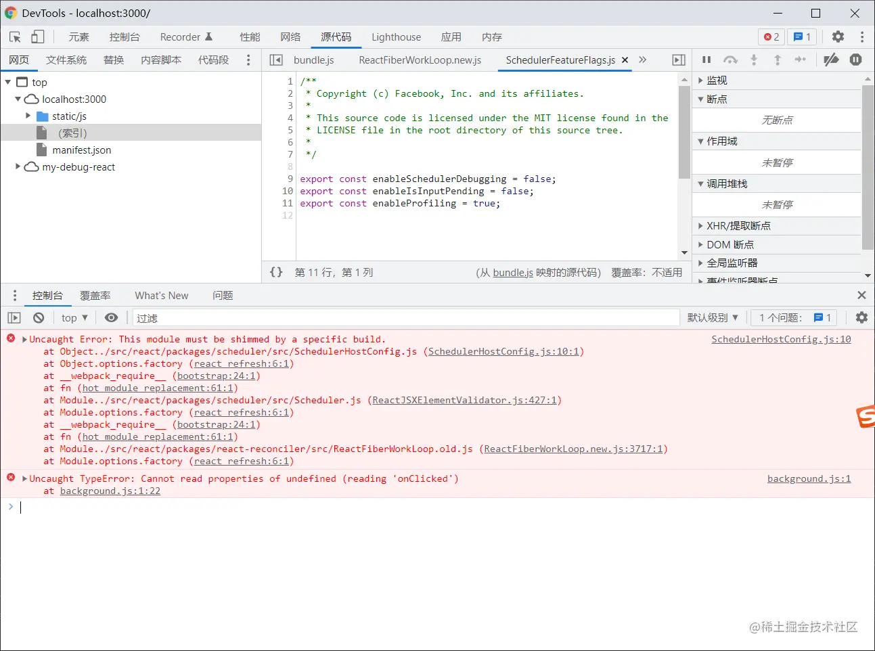Image resolution: width=875 pixels, height=651 pixels.
Task: Select the 内容脚本 navigator tab
Action: click(161, 60)
